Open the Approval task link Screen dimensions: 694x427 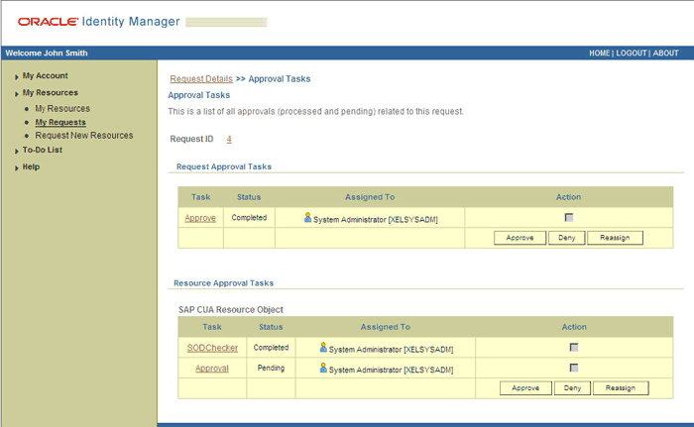[212, 369]
